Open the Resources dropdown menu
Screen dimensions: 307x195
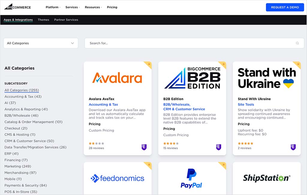point(93,7)
